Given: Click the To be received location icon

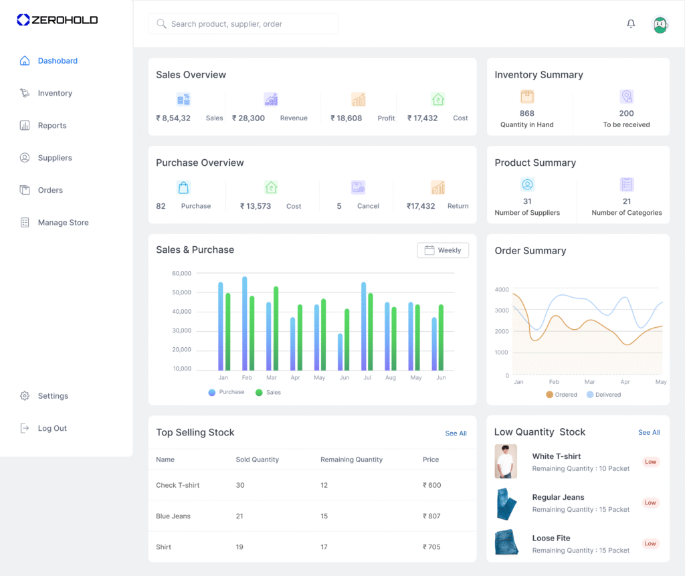Looking at the screenshot, I should (x=626, y=96).
